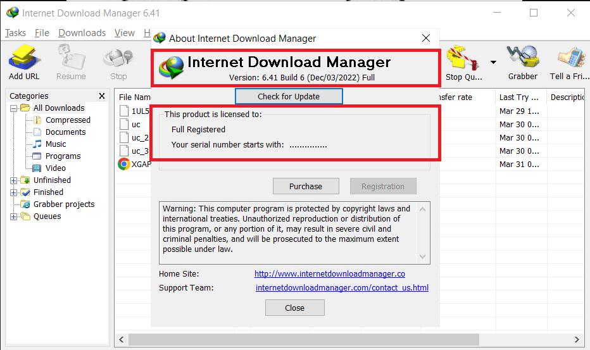The image size is (590, 350).
Task: Select the Chrome XGAP file icon
Action: pos(124,164)
